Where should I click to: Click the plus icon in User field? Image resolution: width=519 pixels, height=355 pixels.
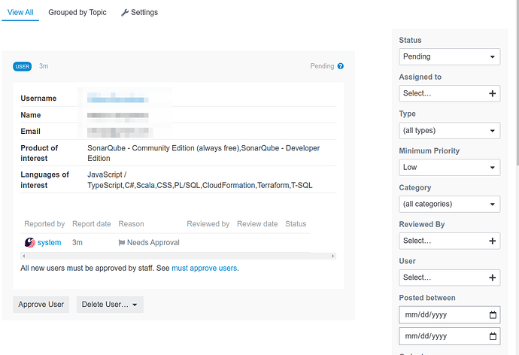492,278
